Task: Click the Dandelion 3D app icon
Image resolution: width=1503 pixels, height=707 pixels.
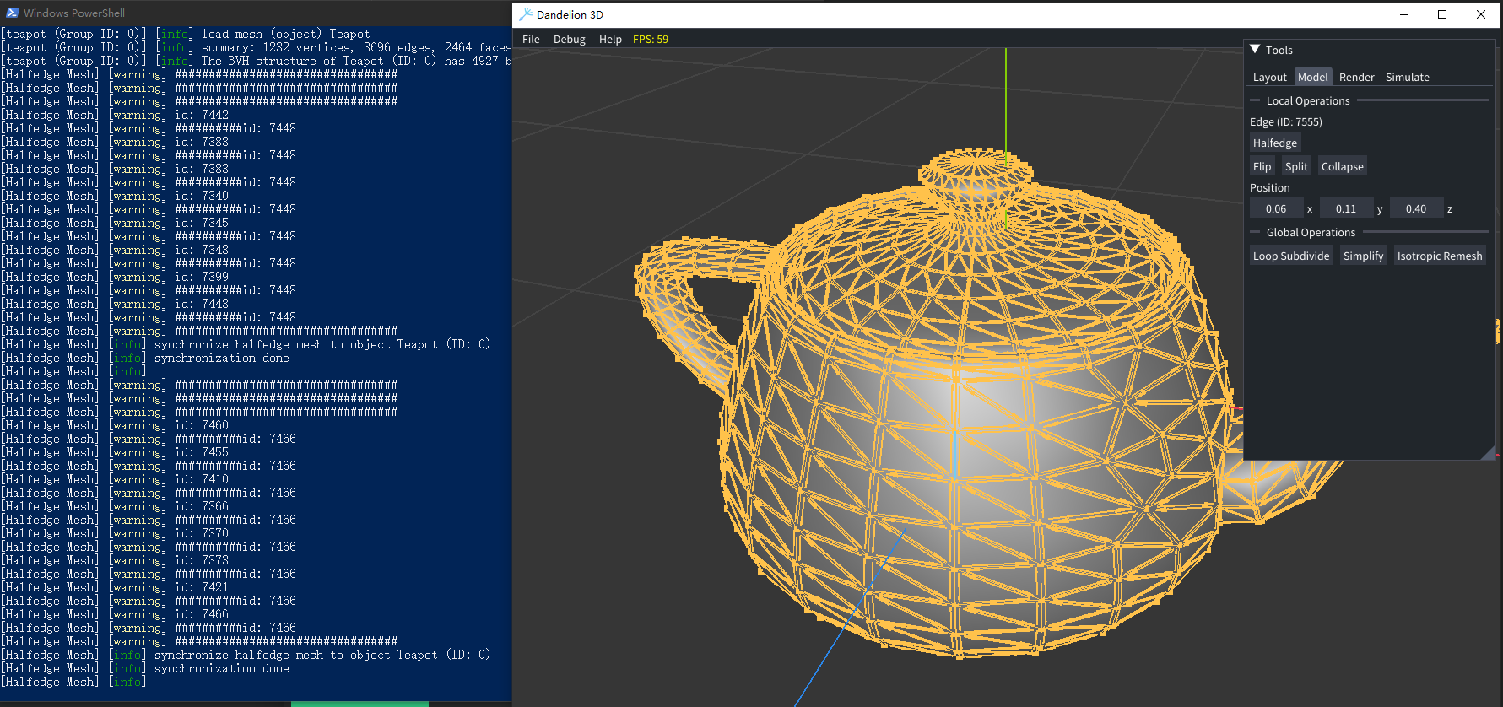Action: (x=526, y=14)
